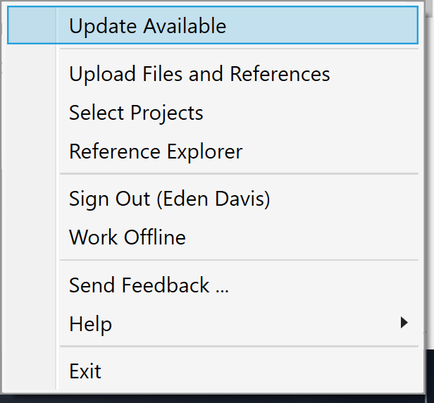Image resolution: width=434 pixels, height=403 pixels.
Task: Sign out of Eden Davis account
Action: tap(213, 199)
